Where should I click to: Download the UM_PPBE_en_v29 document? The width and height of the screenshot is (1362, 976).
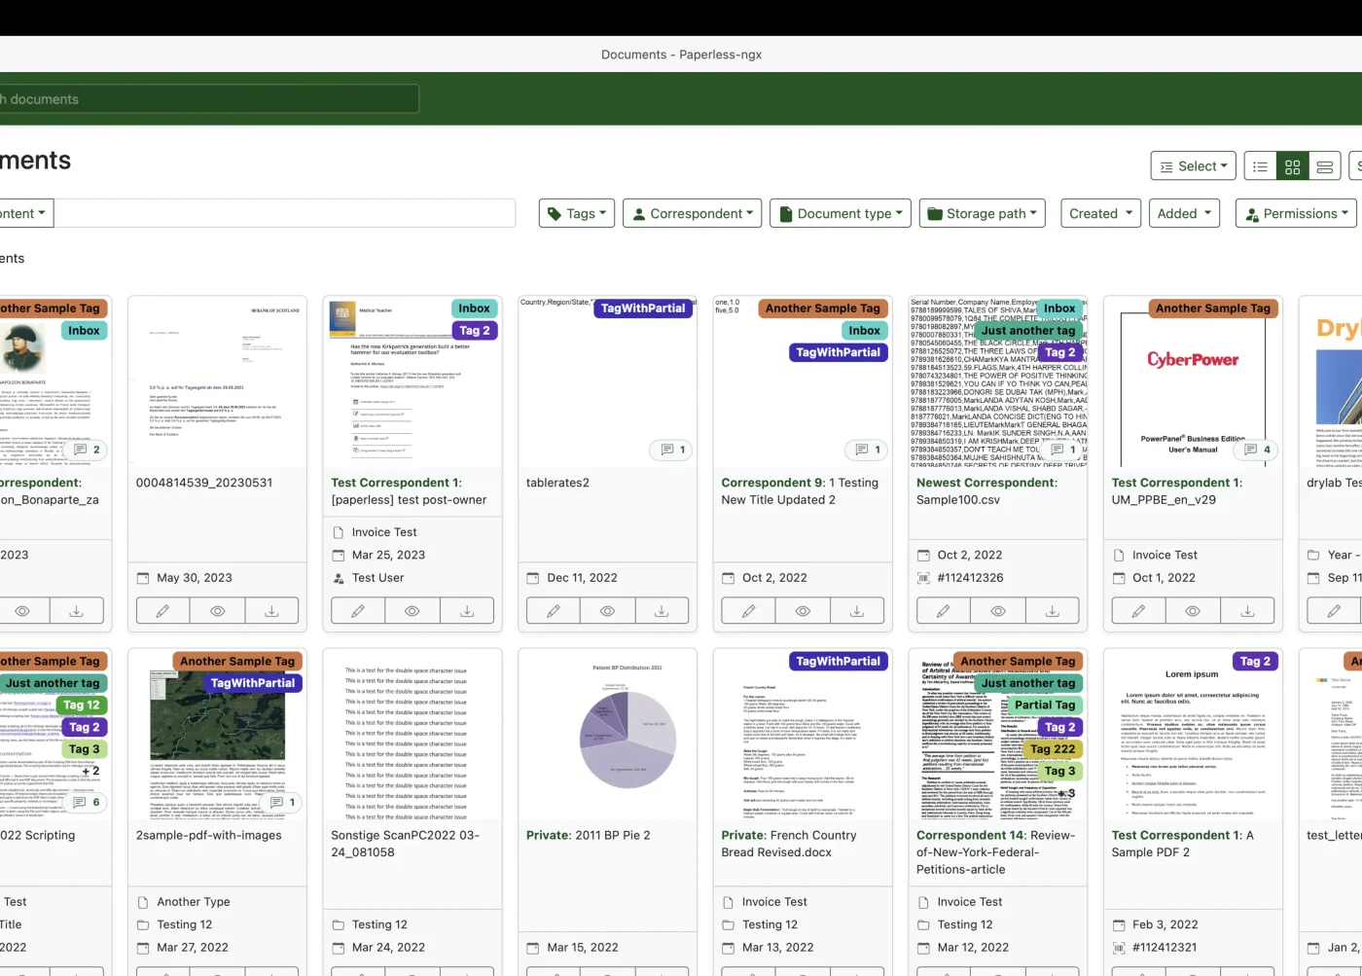pos(1247,611)
